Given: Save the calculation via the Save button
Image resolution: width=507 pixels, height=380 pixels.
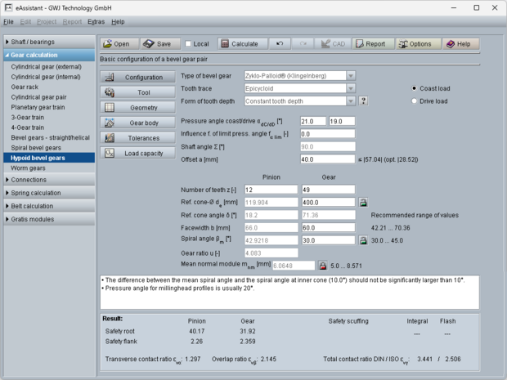Looking at the screenshot, I should point(160,43).
